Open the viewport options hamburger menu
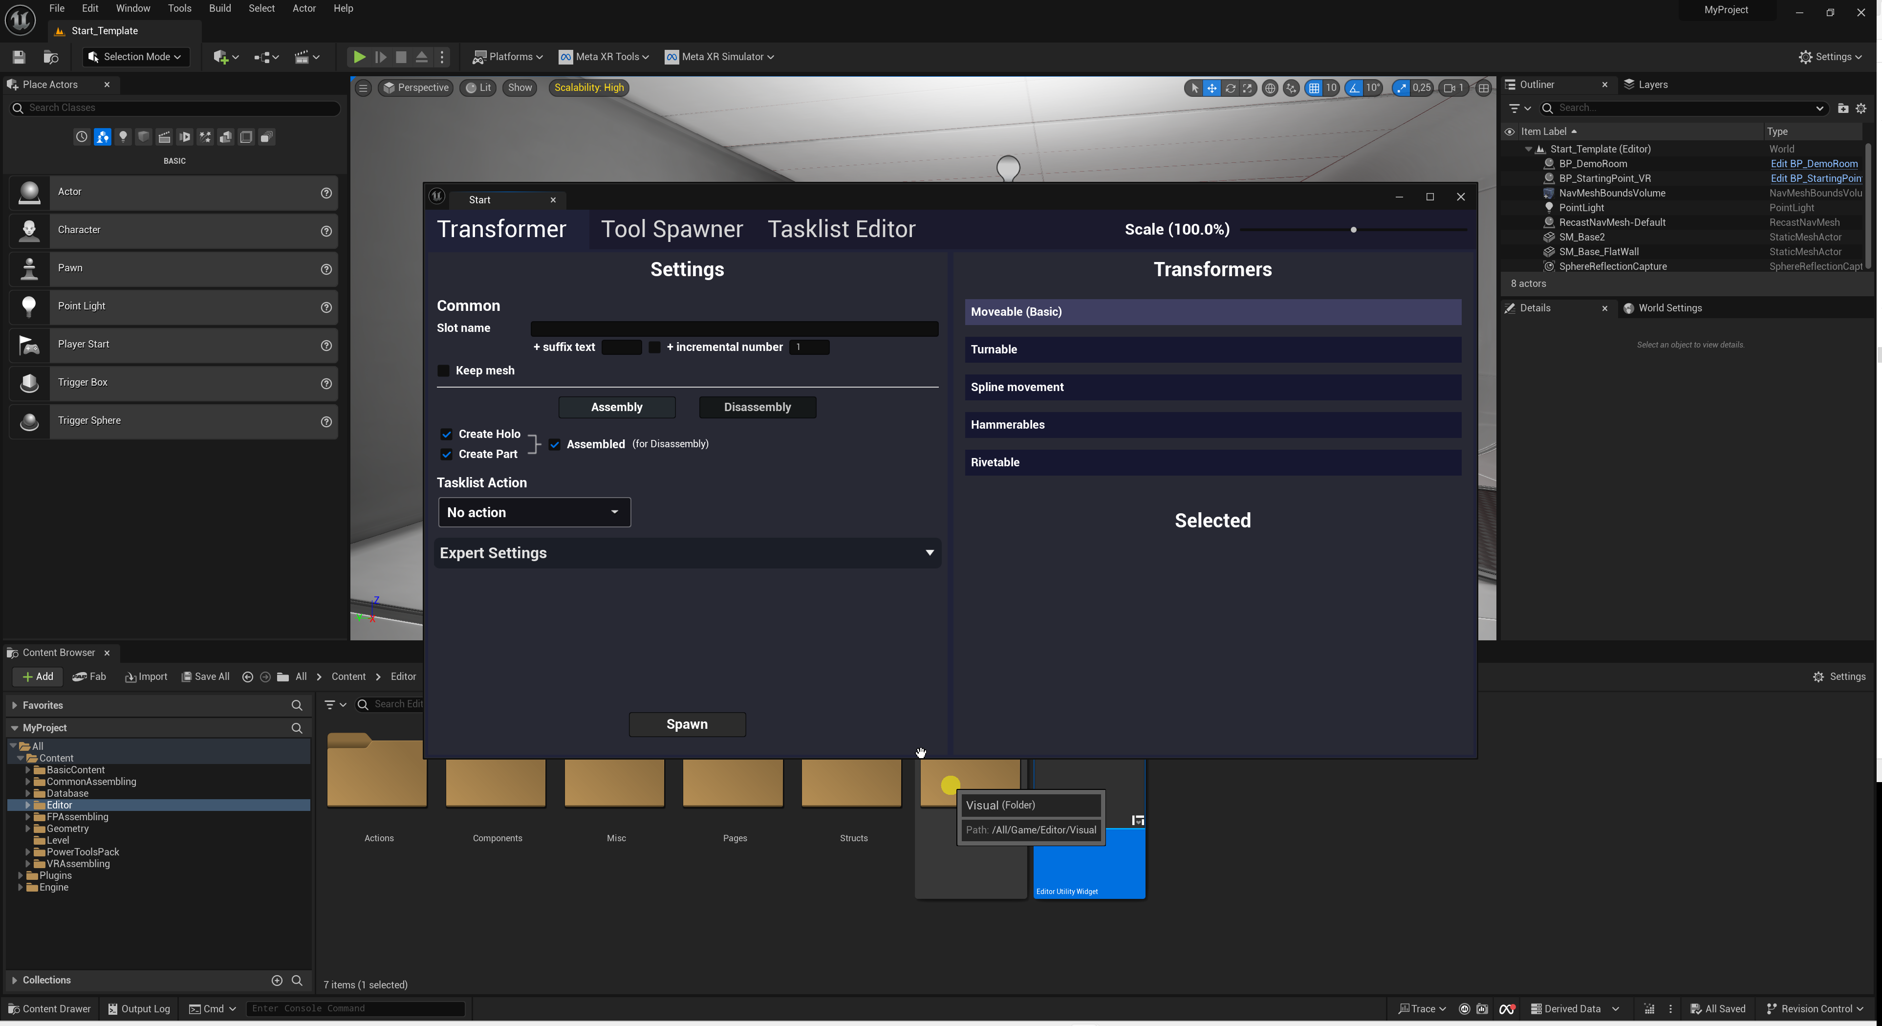Viewport: 1882px width, 1026px height. click(x=363, y=87)
